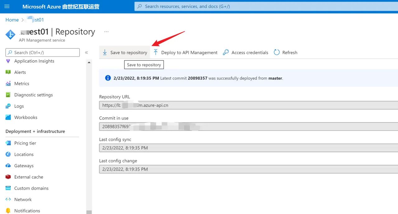The height and width of the screenshot is (214, 398).
Task: Go to Pricing tier menu item
Action: pos(25,143)
